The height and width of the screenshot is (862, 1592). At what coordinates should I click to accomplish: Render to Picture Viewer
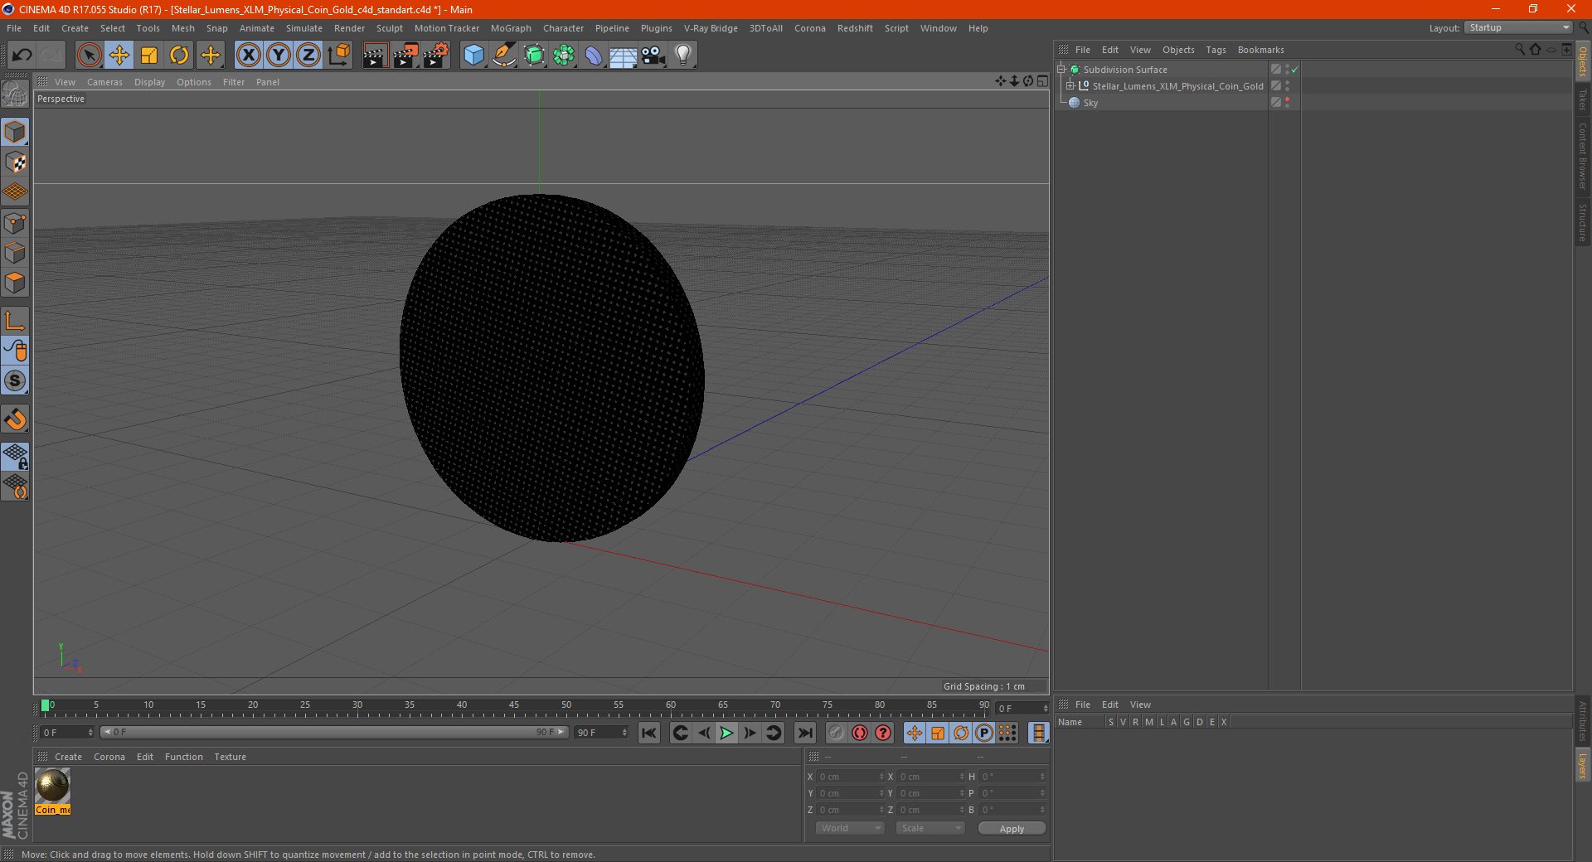click(x=405, y=56)
